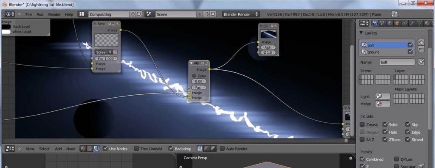435x168 pixels.
Task: Collapse the top header menus toggle
Action: [20, 14]
